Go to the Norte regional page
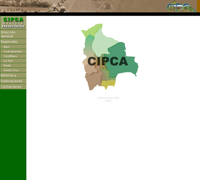 coord(13,65)
